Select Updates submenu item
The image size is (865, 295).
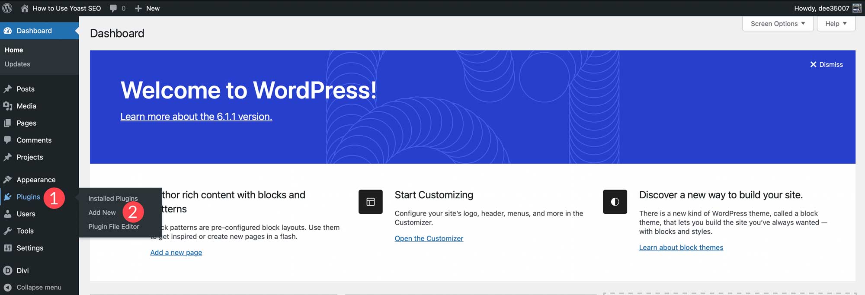click(x=17, y=64)
